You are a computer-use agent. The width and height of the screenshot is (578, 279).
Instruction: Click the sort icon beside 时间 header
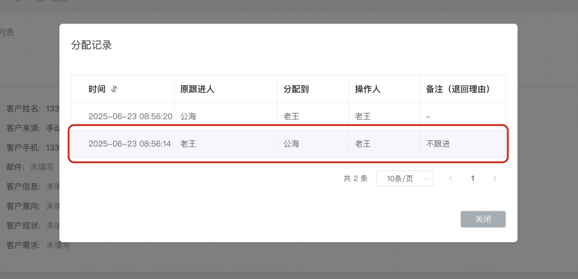click(x=114, y=89)
